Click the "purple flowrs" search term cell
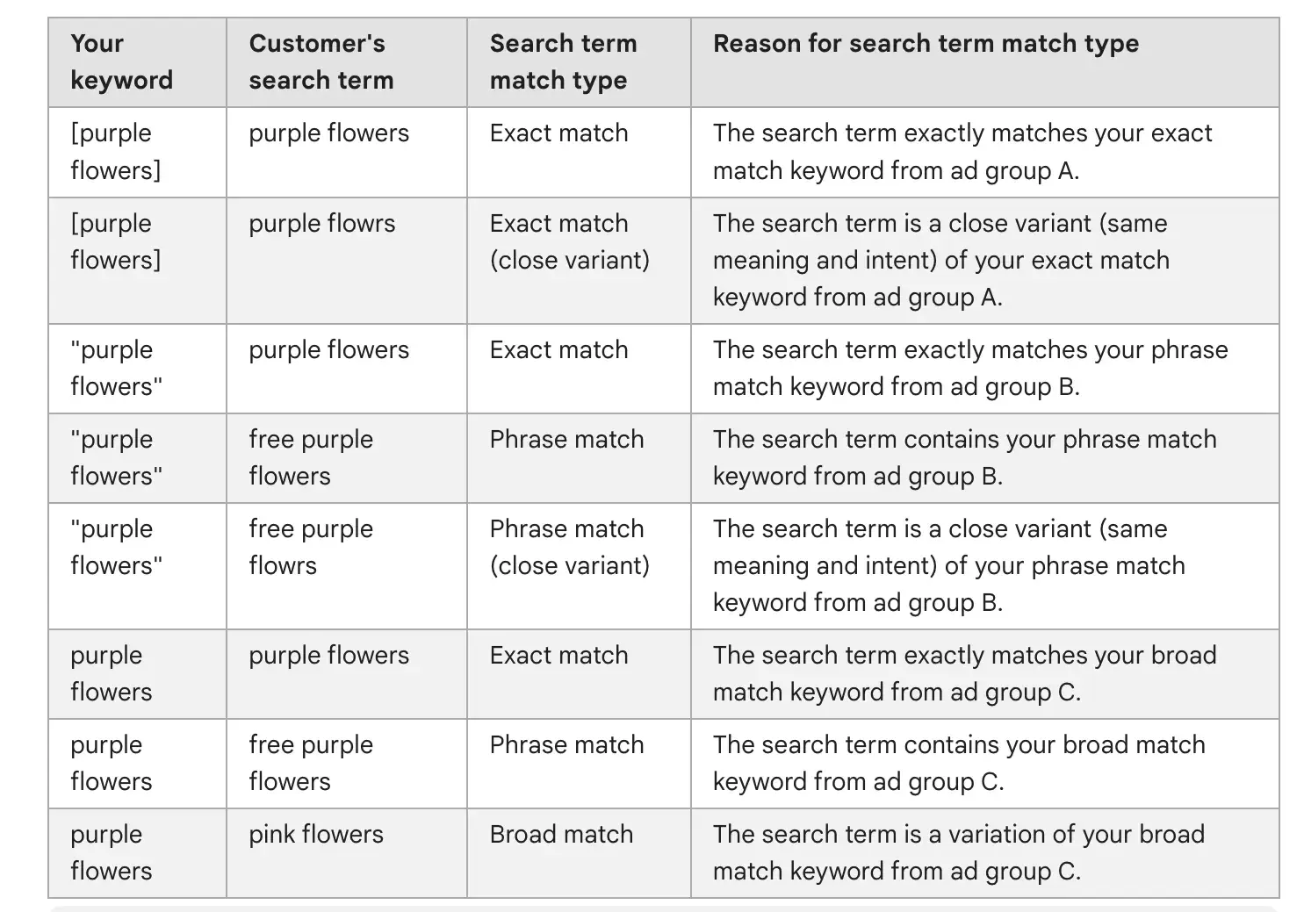Image resolution: width=1304 pixels, height=912 pixels. pyautogui.click(x=321, y=223)
